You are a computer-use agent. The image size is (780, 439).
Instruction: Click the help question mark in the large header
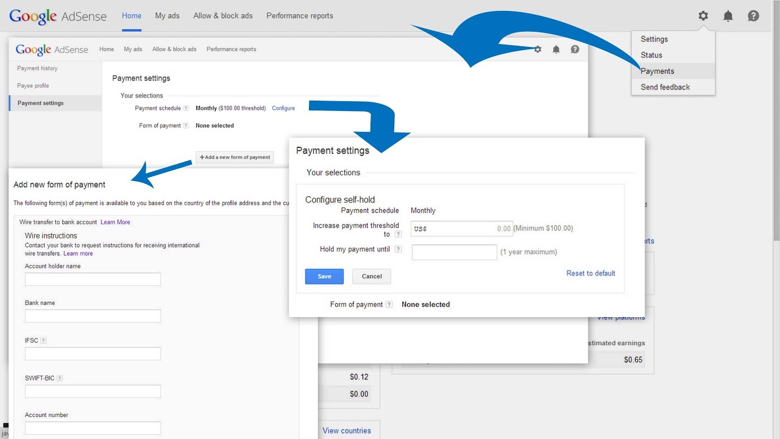pos(754,16)
